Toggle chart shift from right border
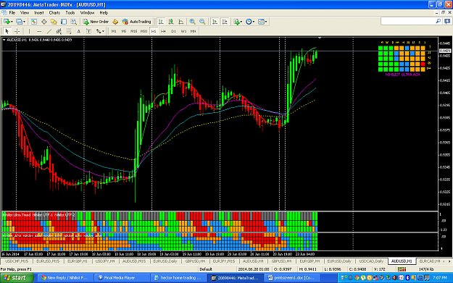Image resolution: width=453 pixels, height=283 pixels. pyautogui.click(x=225, y=22)
